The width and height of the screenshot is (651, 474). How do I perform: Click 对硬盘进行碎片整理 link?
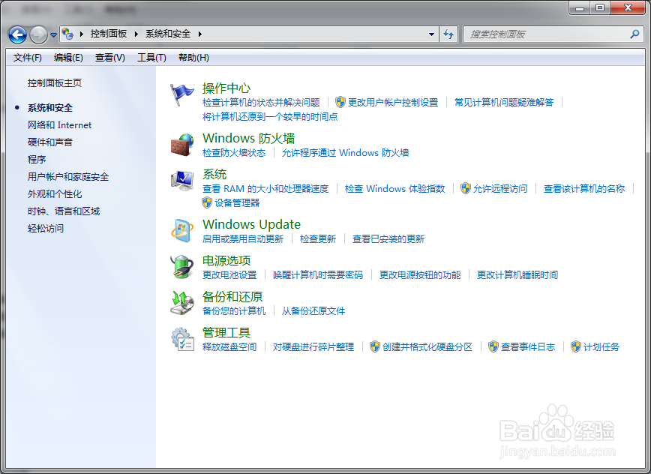click(x=313, y=347)
